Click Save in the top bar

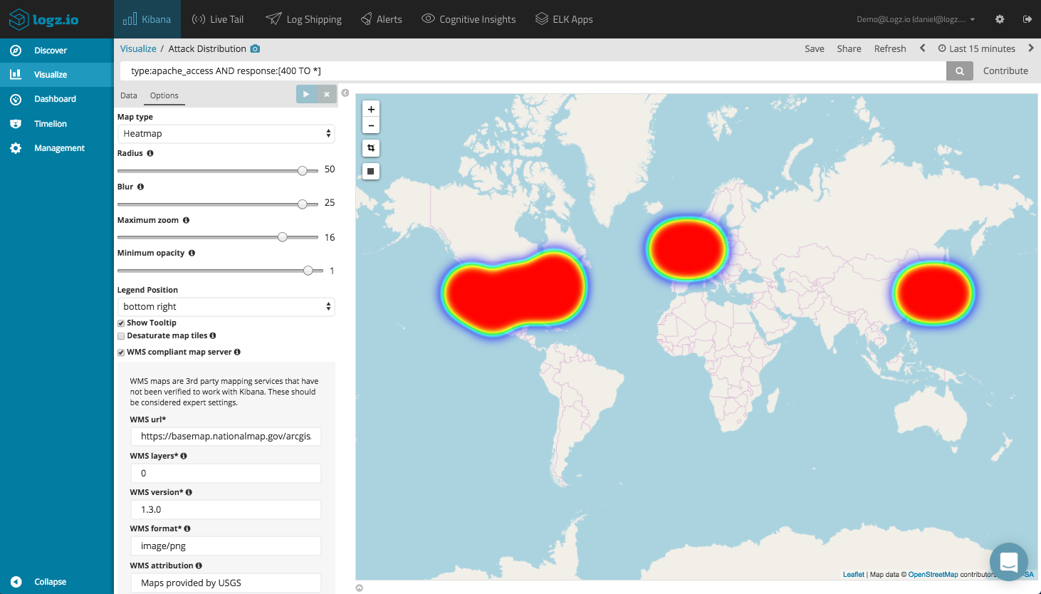click(x=815, y=48)
